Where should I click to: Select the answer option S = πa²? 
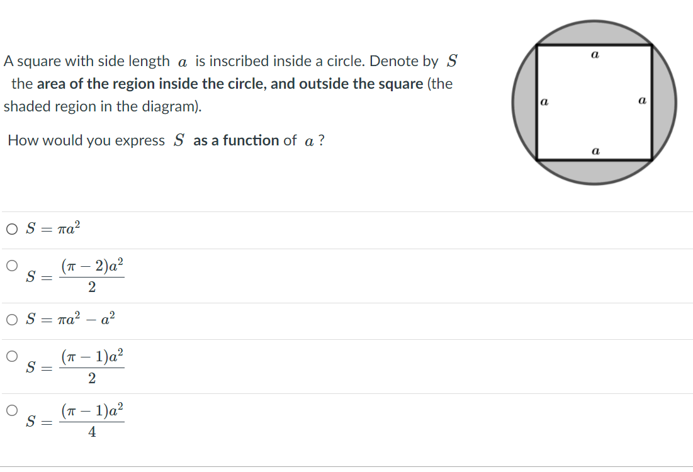(11, 228)
